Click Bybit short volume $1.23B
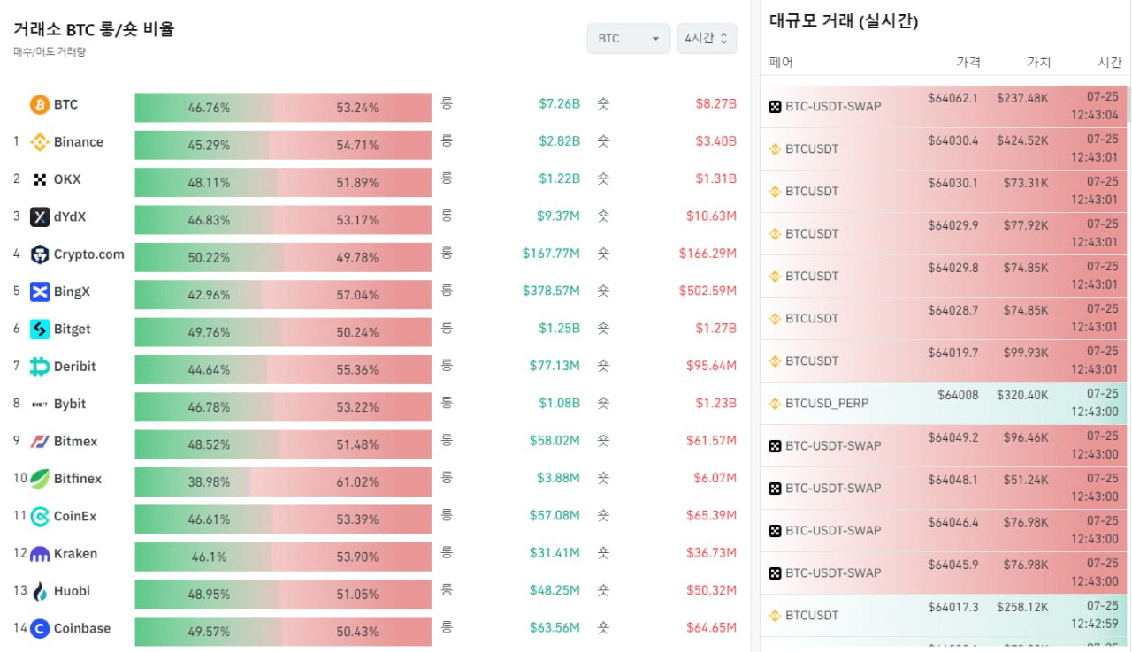1132x652 pixels. pos(716,403)
